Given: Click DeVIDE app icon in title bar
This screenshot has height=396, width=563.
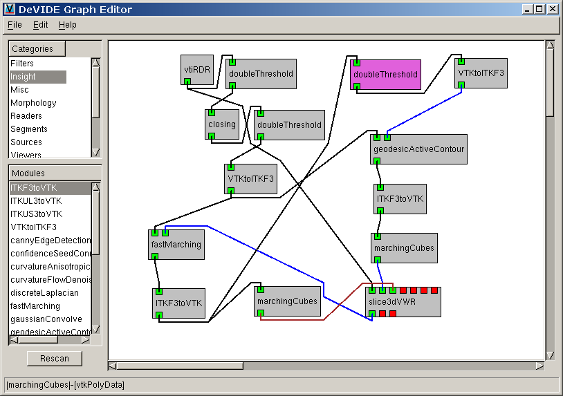Looking at the screenshot, I should [10, 9].
